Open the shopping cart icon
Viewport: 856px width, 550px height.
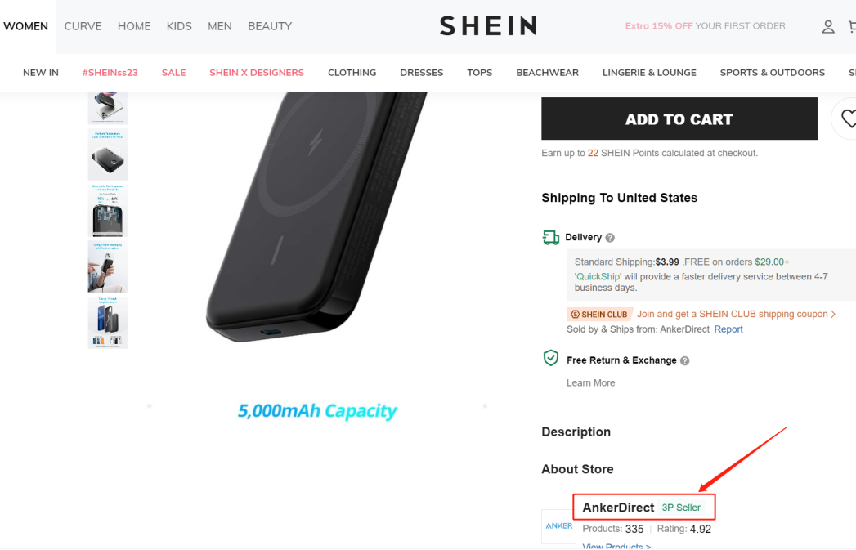click(x=852, y=26)
